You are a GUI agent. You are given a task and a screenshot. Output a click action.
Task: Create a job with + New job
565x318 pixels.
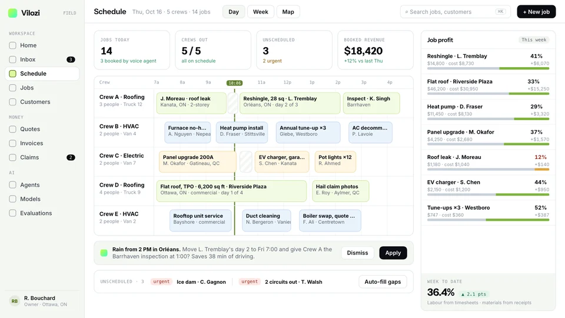click(536, 12)
